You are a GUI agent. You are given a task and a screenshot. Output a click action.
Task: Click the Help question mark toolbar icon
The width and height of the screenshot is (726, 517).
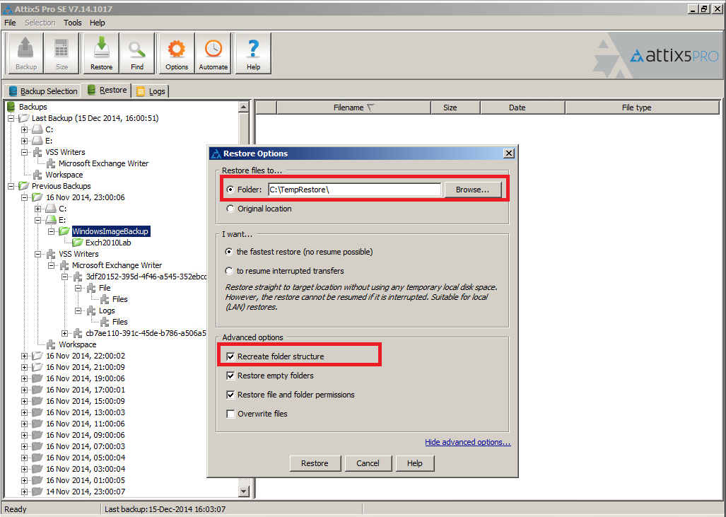click(253, 49)
